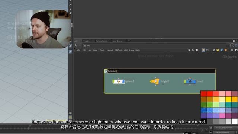Screen dimensions: 238x134
Task: Switch to the Tree View tab
Action: [x=87, y=41]
